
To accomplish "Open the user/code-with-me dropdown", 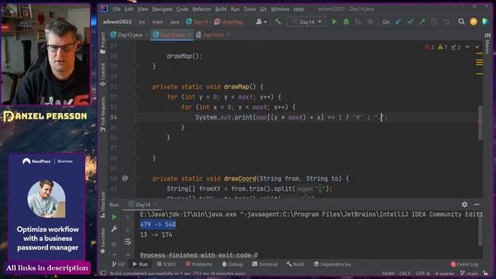I will pos(261,22).
